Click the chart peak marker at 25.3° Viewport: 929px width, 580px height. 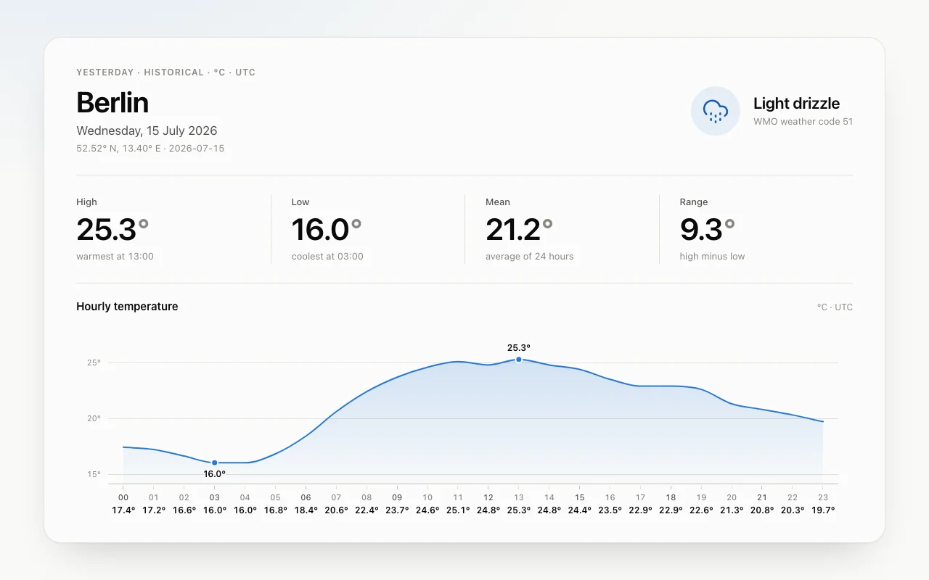pos(518,360)
